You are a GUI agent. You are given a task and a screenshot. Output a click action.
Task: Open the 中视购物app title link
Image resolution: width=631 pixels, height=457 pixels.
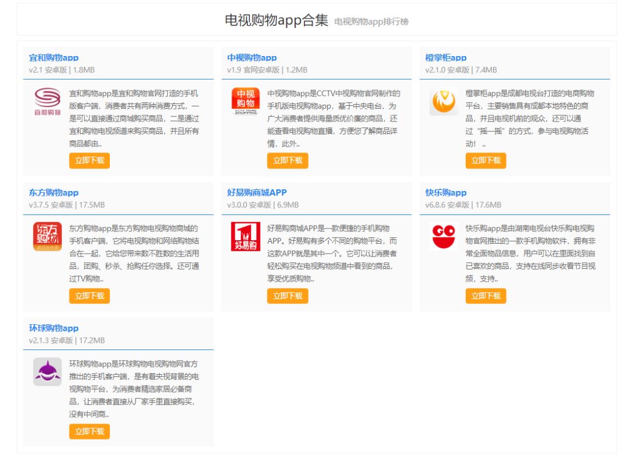pos(252,58)
